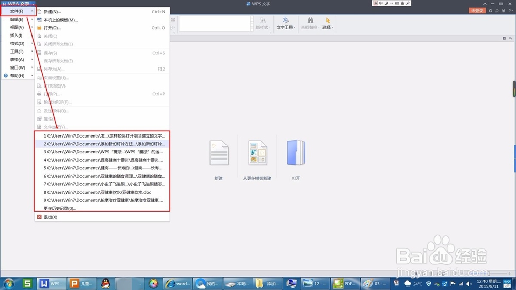Collapse the ribbon with the up chevron
Image resolution: width=516 pixels, height=290 pixels.
[485, 4]
